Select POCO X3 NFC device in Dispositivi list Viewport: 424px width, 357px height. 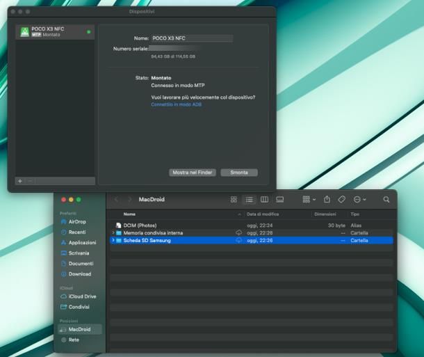[x=55, y=32]
